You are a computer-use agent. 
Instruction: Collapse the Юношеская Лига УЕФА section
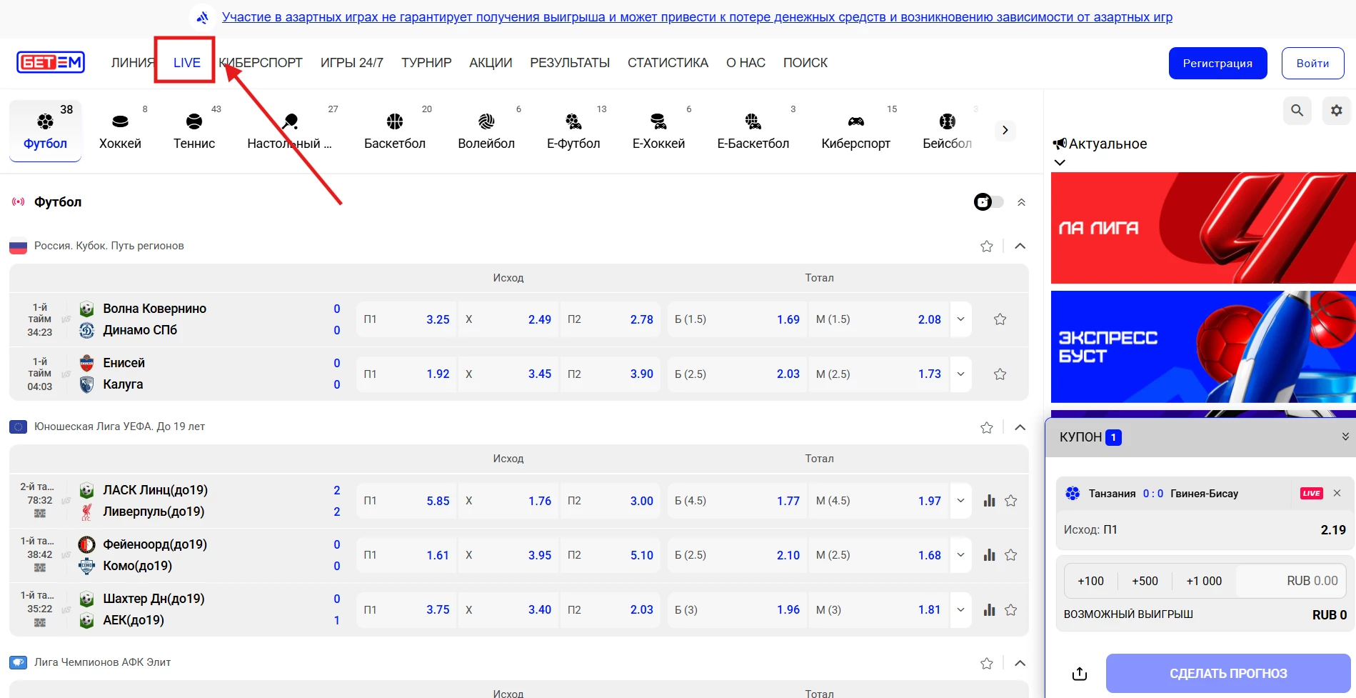point(1020,427)
